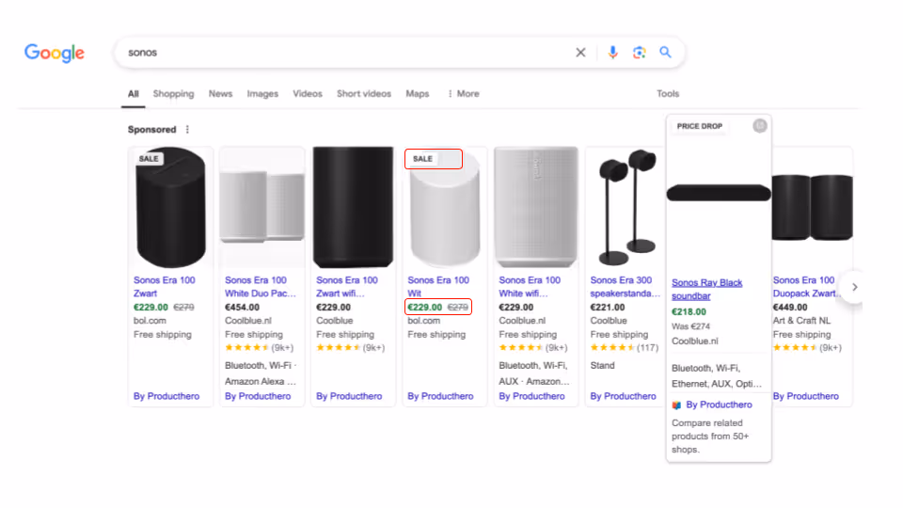Click the SALE badge on Era 100 Zwart
The height and width of the screenshot is (508, 903).
click(x=149, y=158)
